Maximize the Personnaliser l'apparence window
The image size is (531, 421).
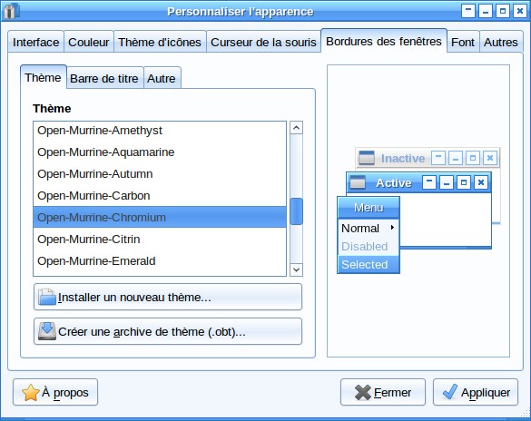[x=503, y=11]
